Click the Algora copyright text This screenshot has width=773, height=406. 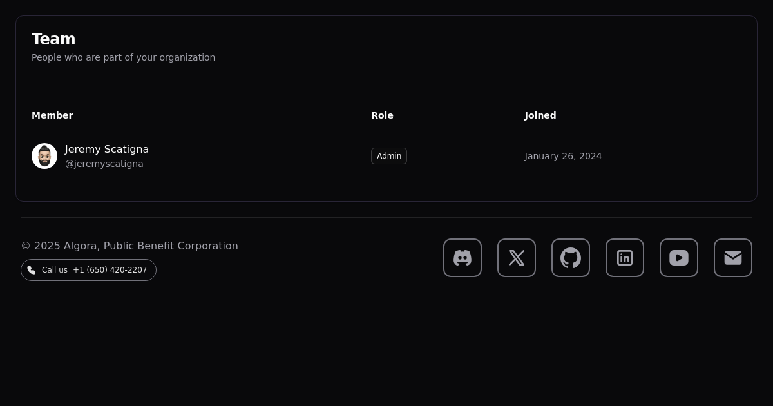[129, 246]
